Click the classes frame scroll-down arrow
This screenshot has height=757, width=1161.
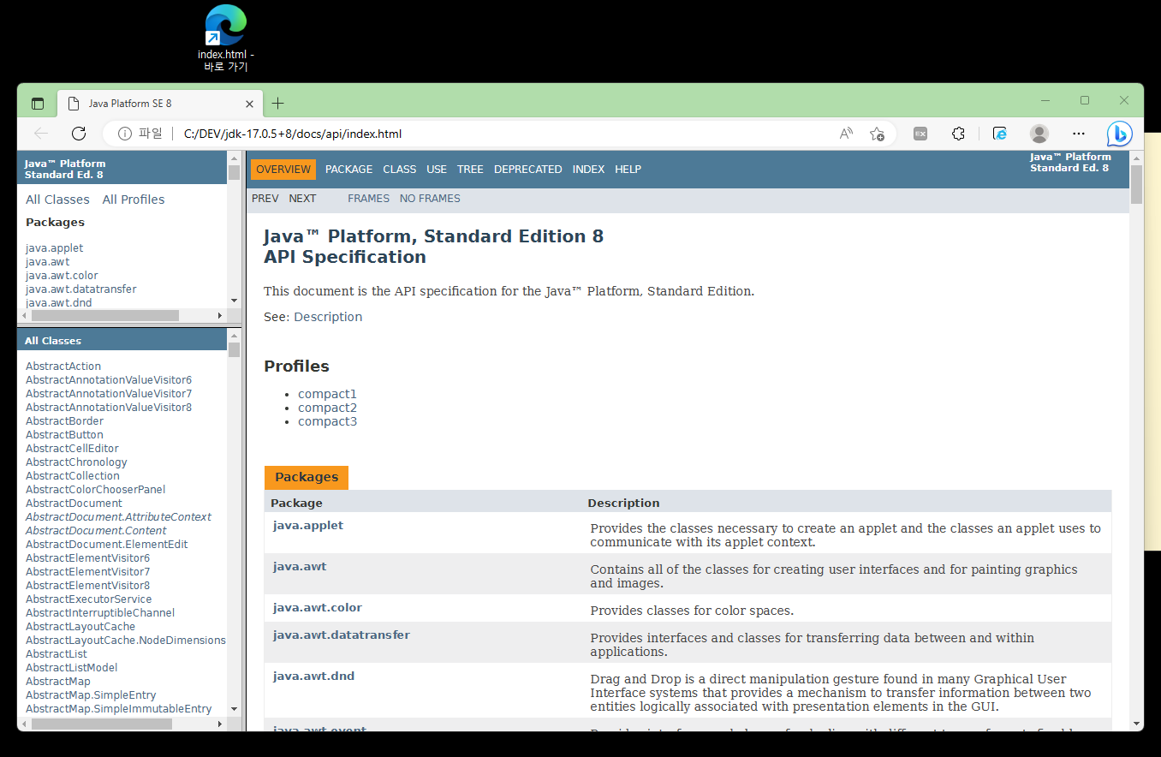click(235, 710)
